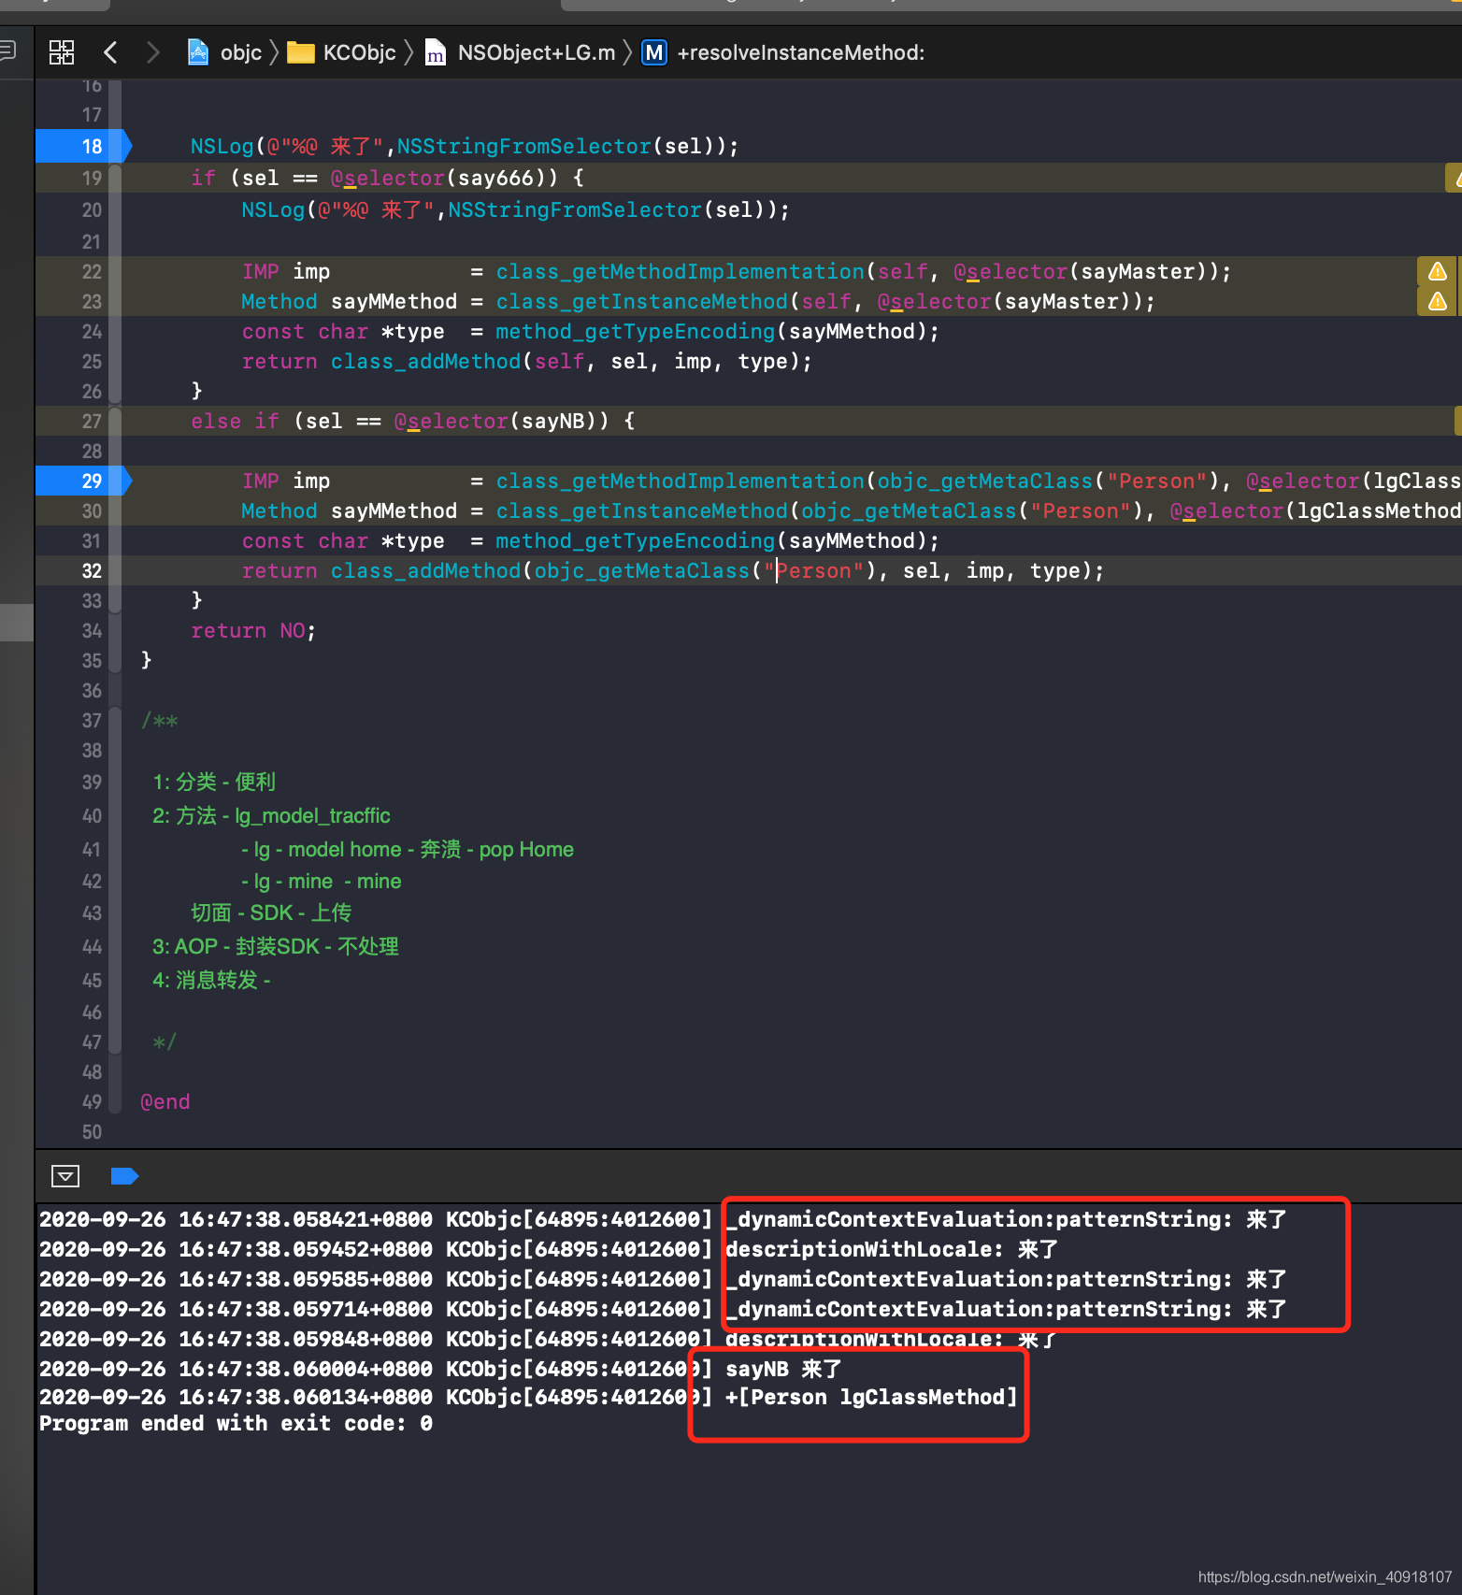Click class_getMethodImplementation on line 22
This screenshot has width=1462, height=1595.
pos(680,271)
